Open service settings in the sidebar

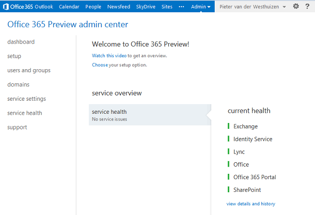point(27,99)
